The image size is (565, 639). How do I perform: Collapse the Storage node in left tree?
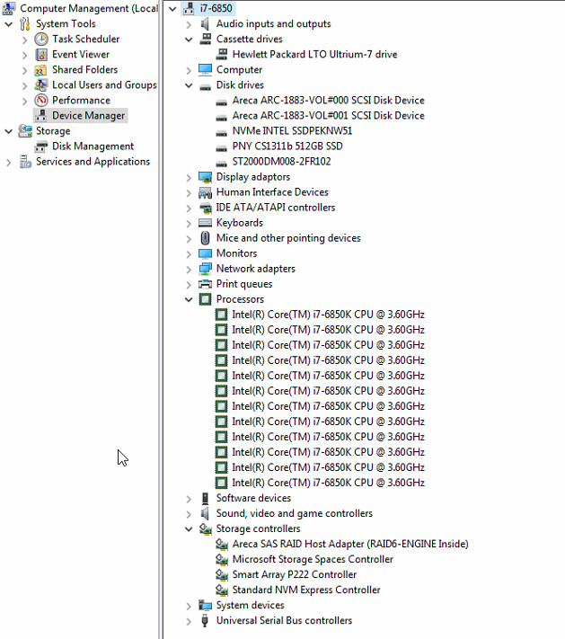tap(9, 131)
